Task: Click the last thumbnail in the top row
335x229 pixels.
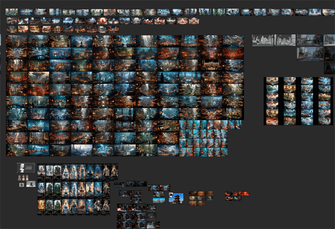Action: click(x=328, y=12)
